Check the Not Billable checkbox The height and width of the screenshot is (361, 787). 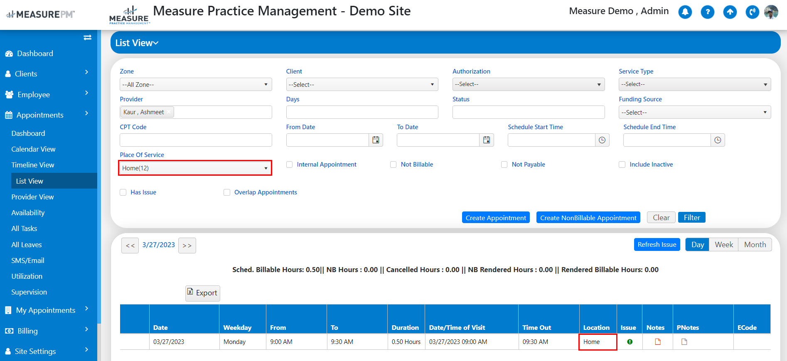pyautogui.click(x=393, y=165)
